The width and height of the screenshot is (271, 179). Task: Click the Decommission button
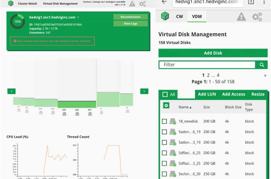pos(131,17)
